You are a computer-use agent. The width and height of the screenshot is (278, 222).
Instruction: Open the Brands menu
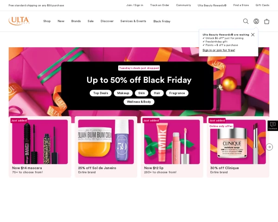76,21
